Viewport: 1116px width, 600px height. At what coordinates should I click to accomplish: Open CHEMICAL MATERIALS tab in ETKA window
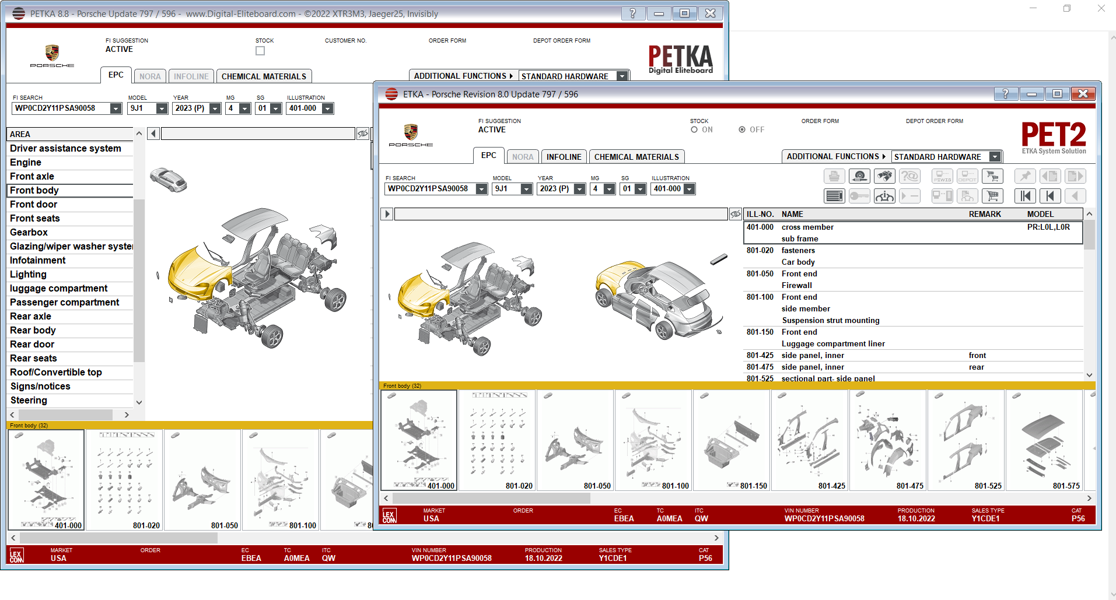tap(636, 157)
